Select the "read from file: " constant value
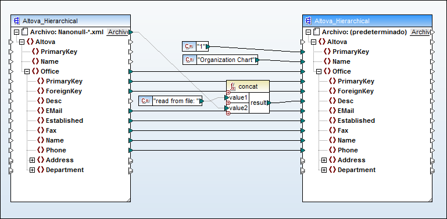This screenshot has height=219, width=447. point(176,101)
